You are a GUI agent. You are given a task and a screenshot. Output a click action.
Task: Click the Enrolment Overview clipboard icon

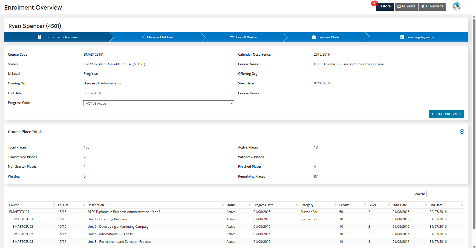pyautogui.click(x=40, y=37)
